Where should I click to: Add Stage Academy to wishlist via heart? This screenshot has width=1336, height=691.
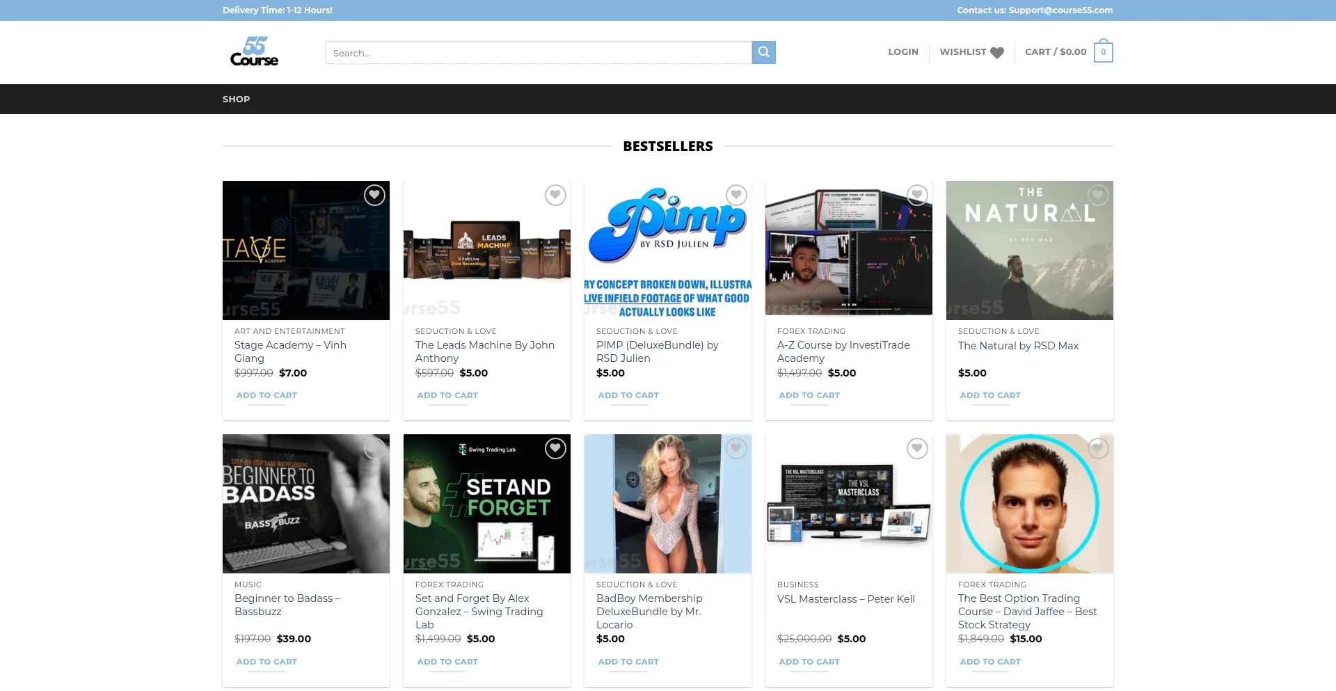[374, 196]
